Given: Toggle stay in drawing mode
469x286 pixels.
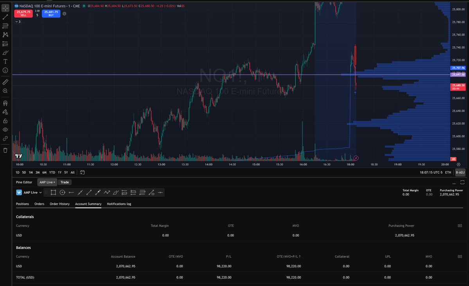Looking at the screenshot, I should [x=5, y=112].
